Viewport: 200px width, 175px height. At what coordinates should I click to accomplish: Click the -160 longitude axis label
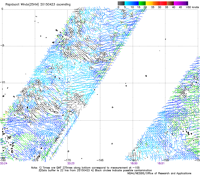coord(133,160)
